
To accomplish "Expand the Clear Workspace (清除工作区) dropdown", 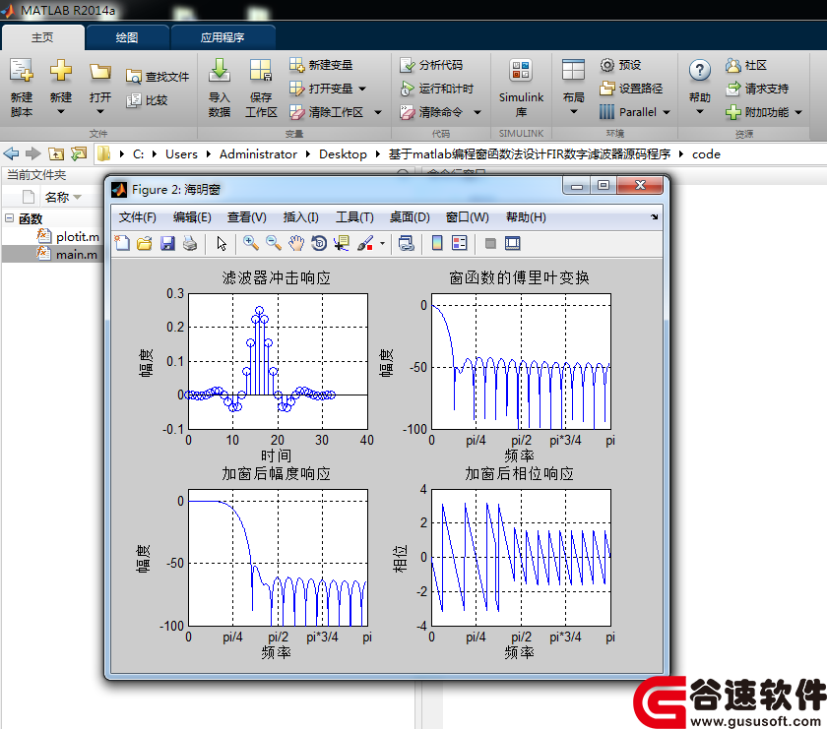I will pos(378,112).
